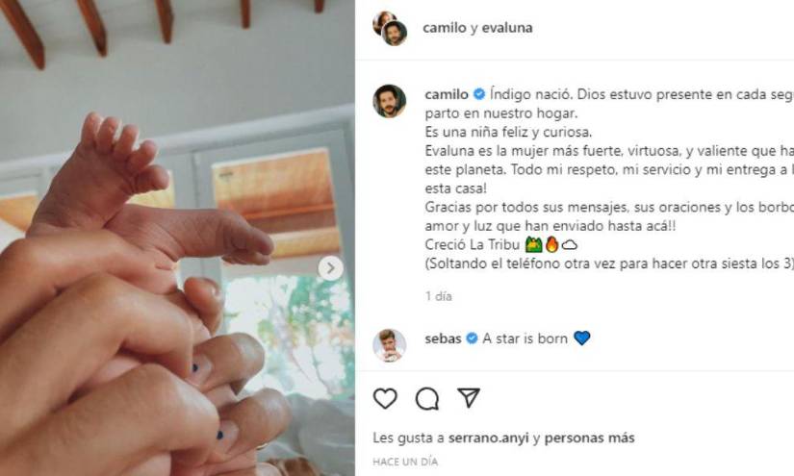
Task: Share post using paper plane icon
Action: [x=469, y=398]
